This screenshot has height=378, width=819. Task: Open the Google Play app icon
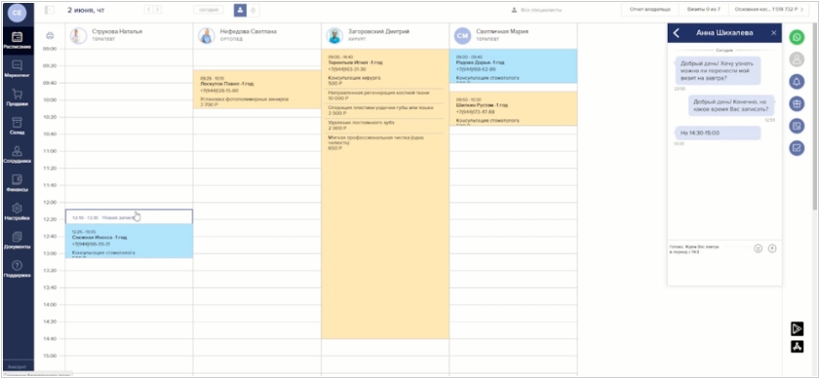(x=797, y=328)
